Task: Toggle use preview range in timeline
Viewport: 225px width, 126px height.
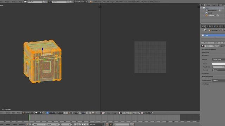Action: (x=27, y=125)
